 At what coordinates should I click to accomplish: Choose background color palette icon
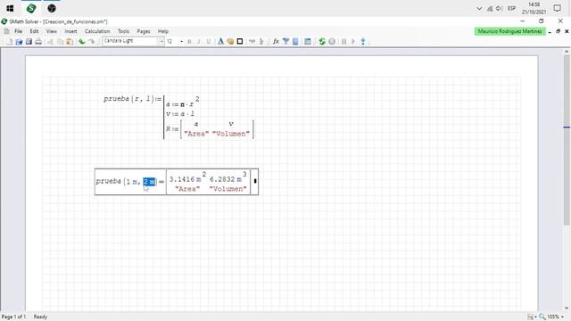click(230, 42)
